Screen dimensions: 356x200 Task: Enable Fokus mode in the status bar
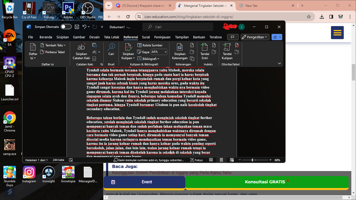click(x=196, y=160)
